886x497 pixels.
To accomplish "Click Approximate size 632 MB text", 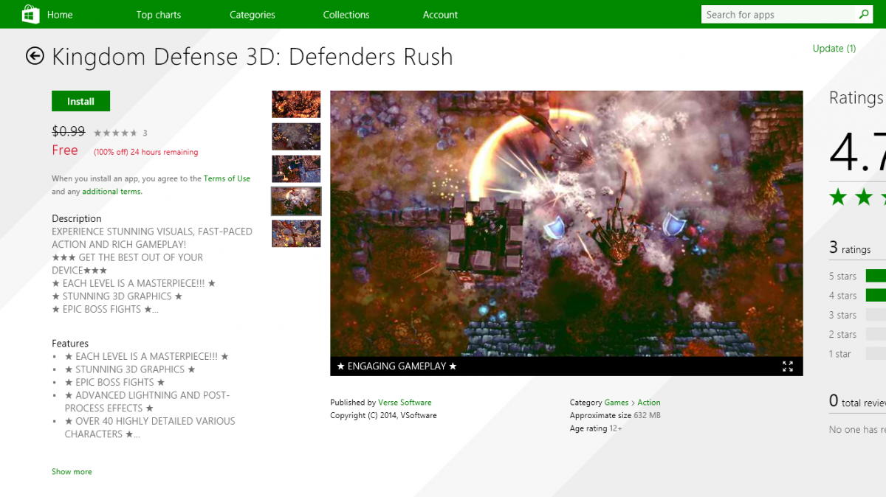I will pyautogui.click(x=615, y=415).
